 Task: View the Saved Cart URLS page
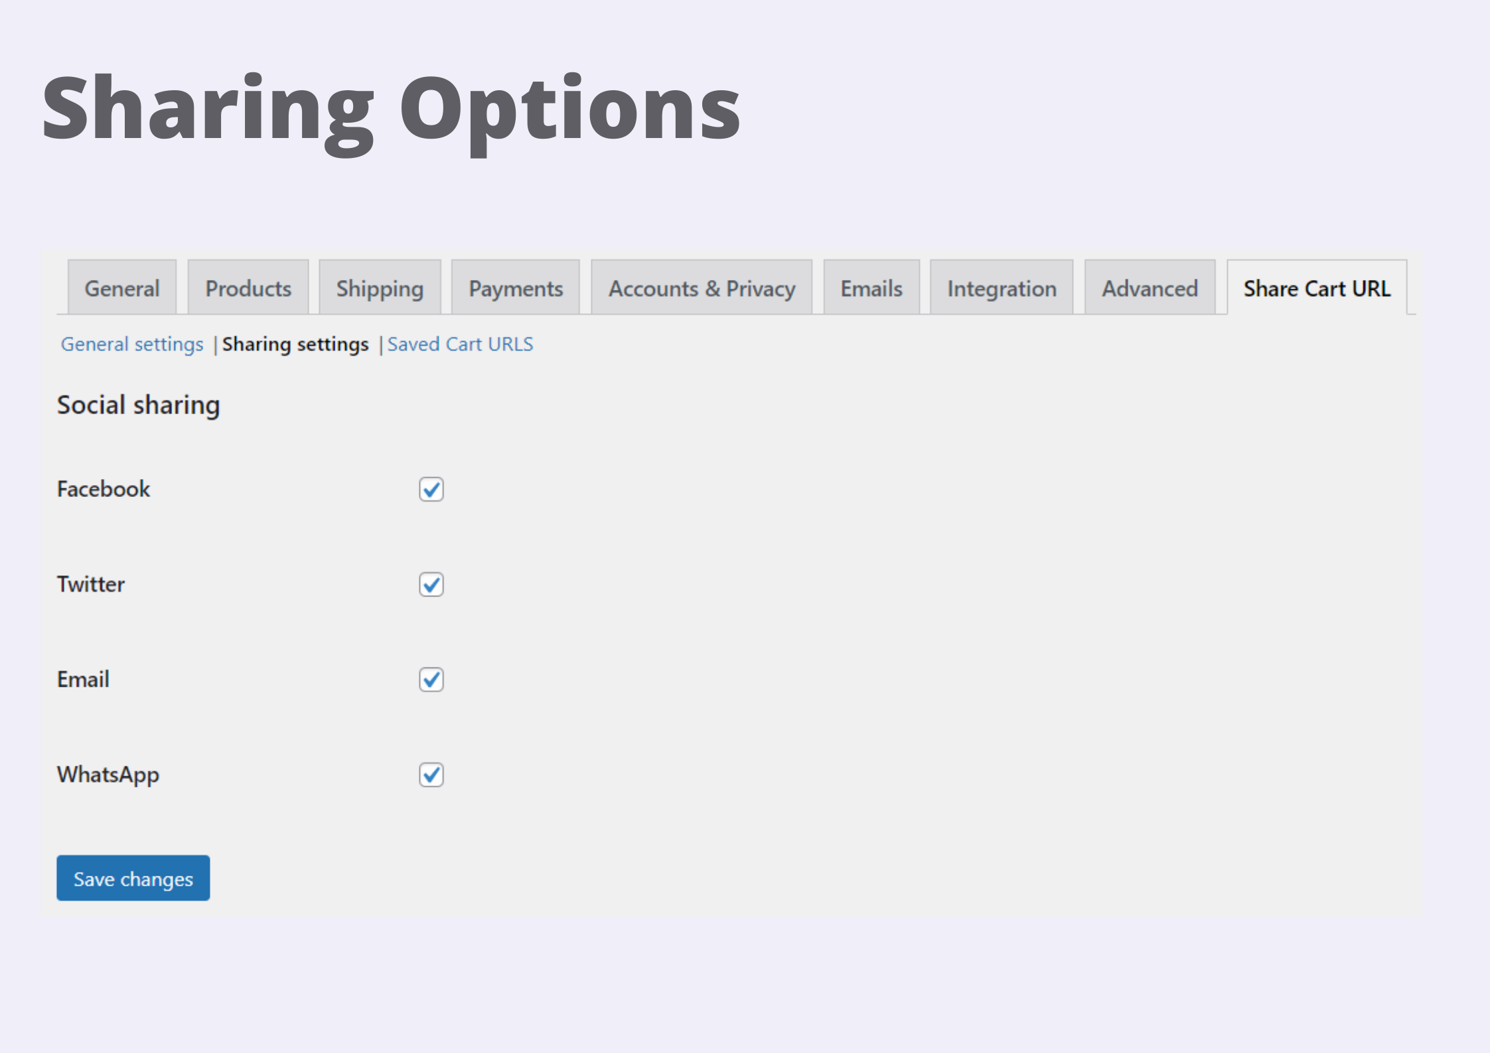461,344
